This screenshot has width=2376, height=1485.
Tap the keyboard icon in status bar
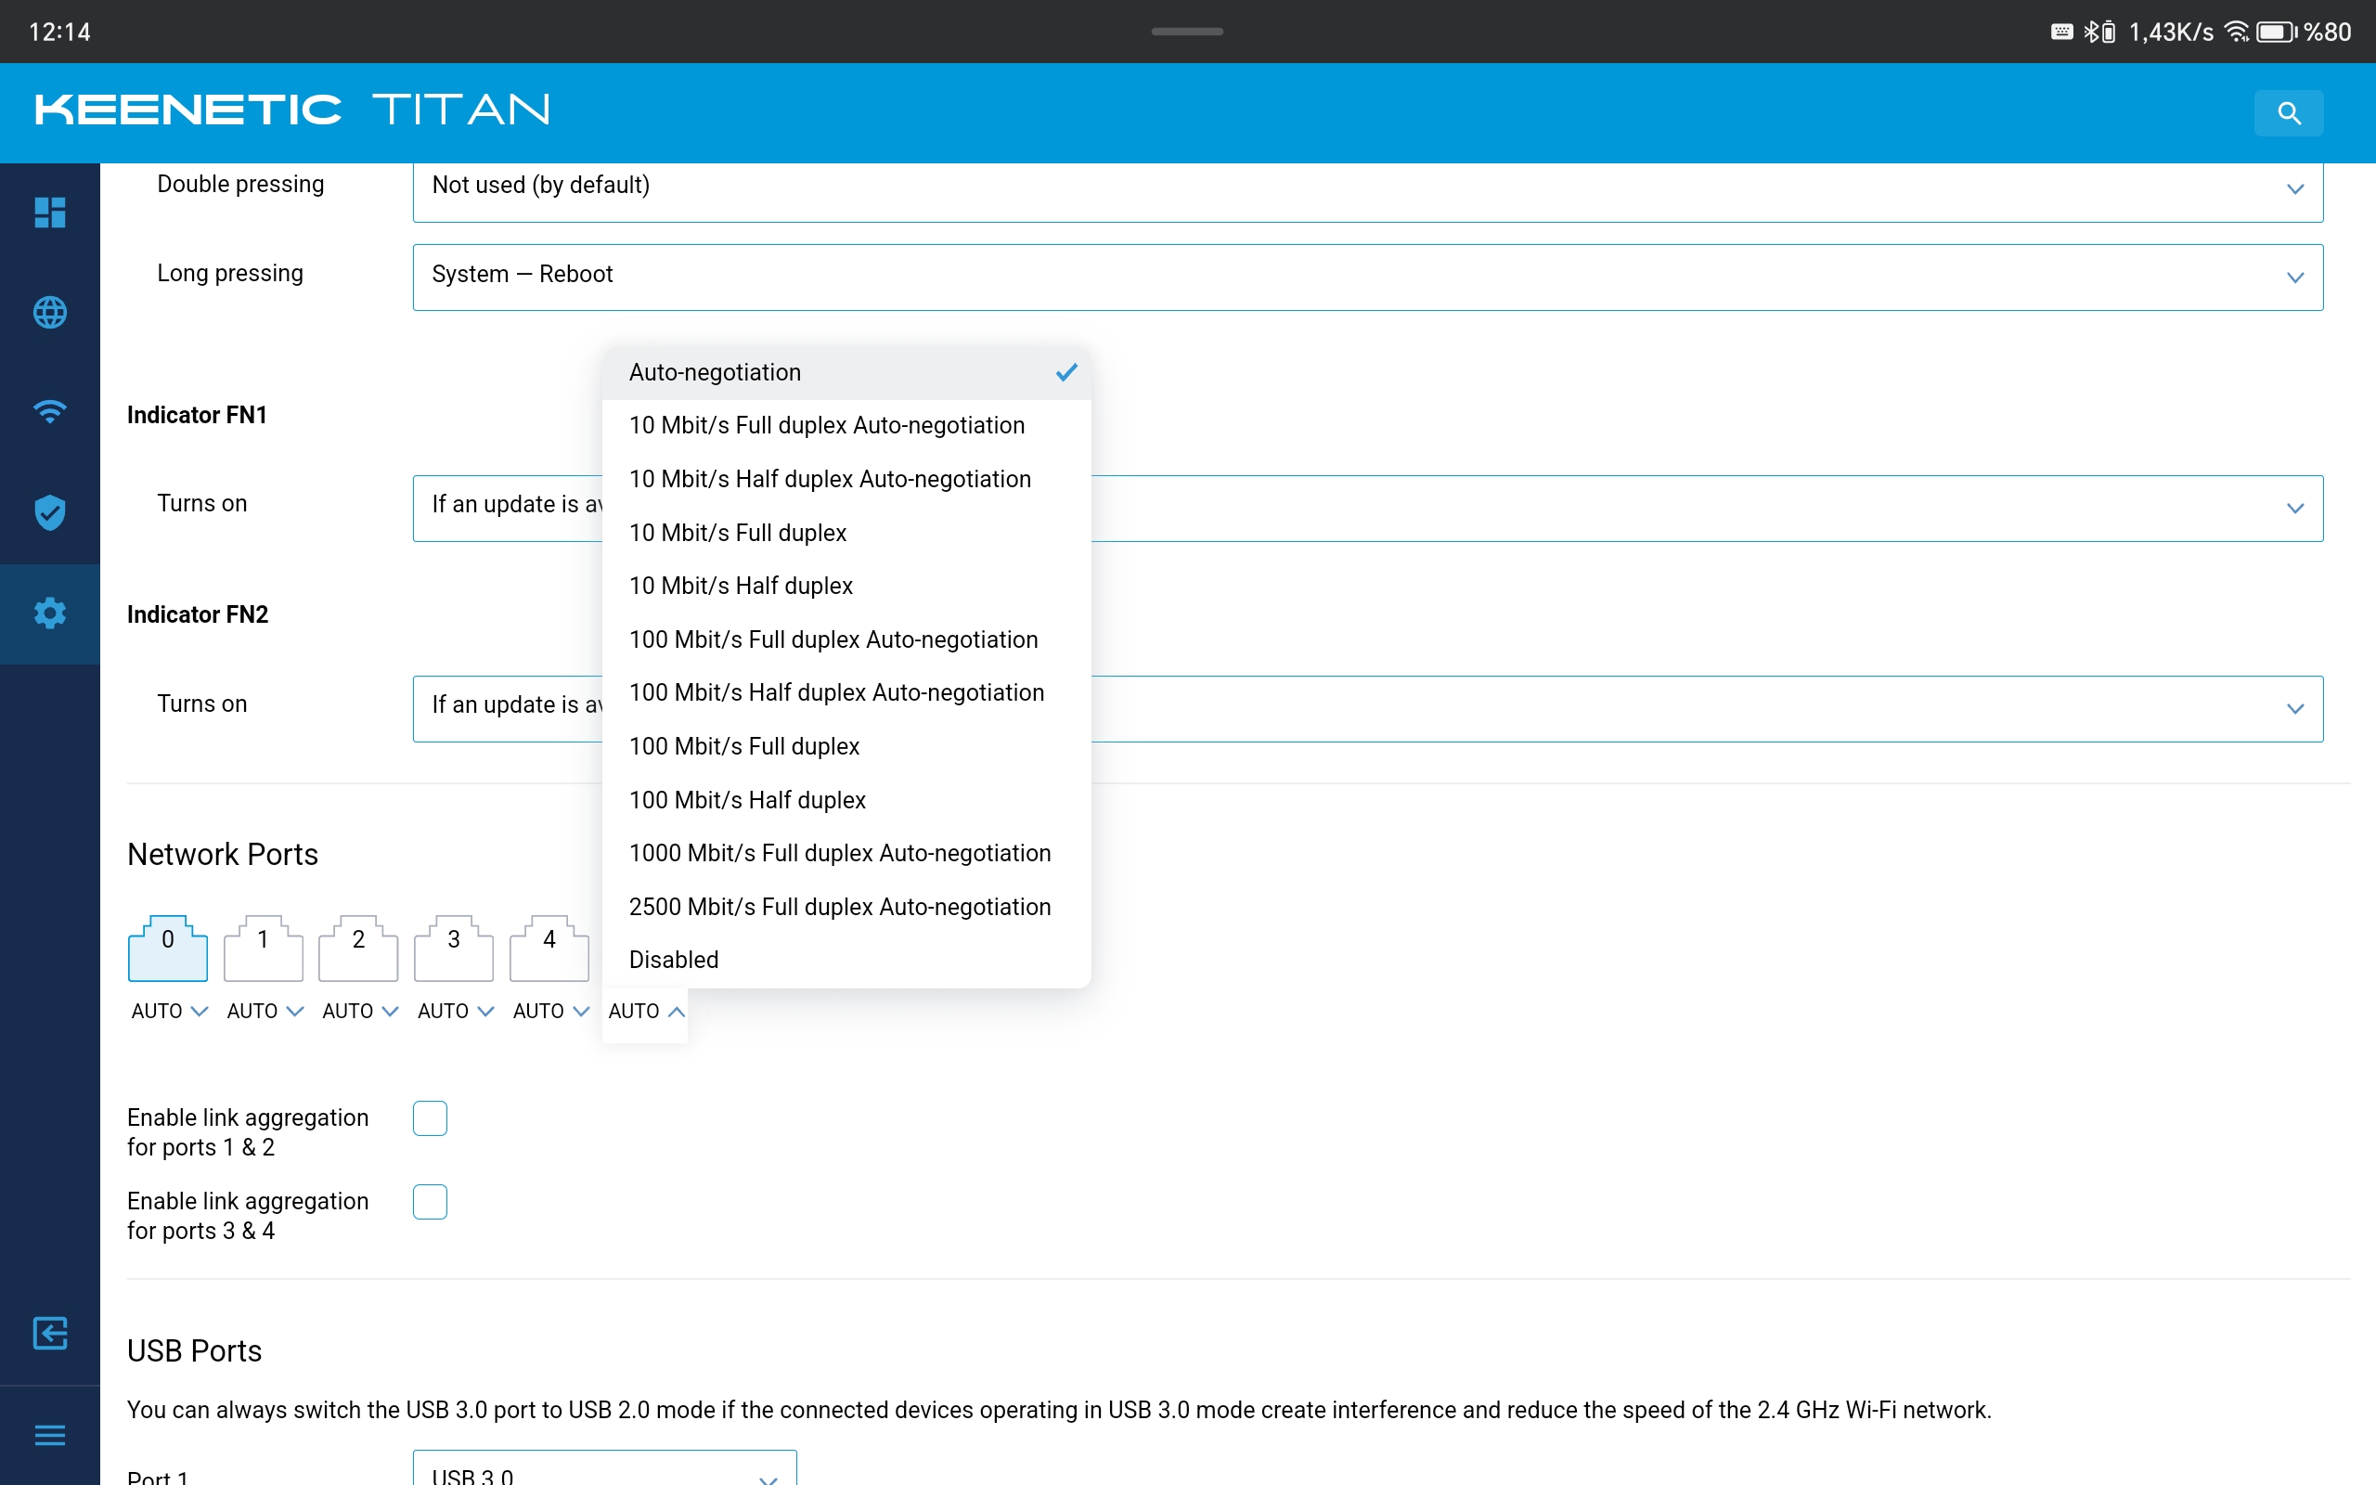[2061, 32]
